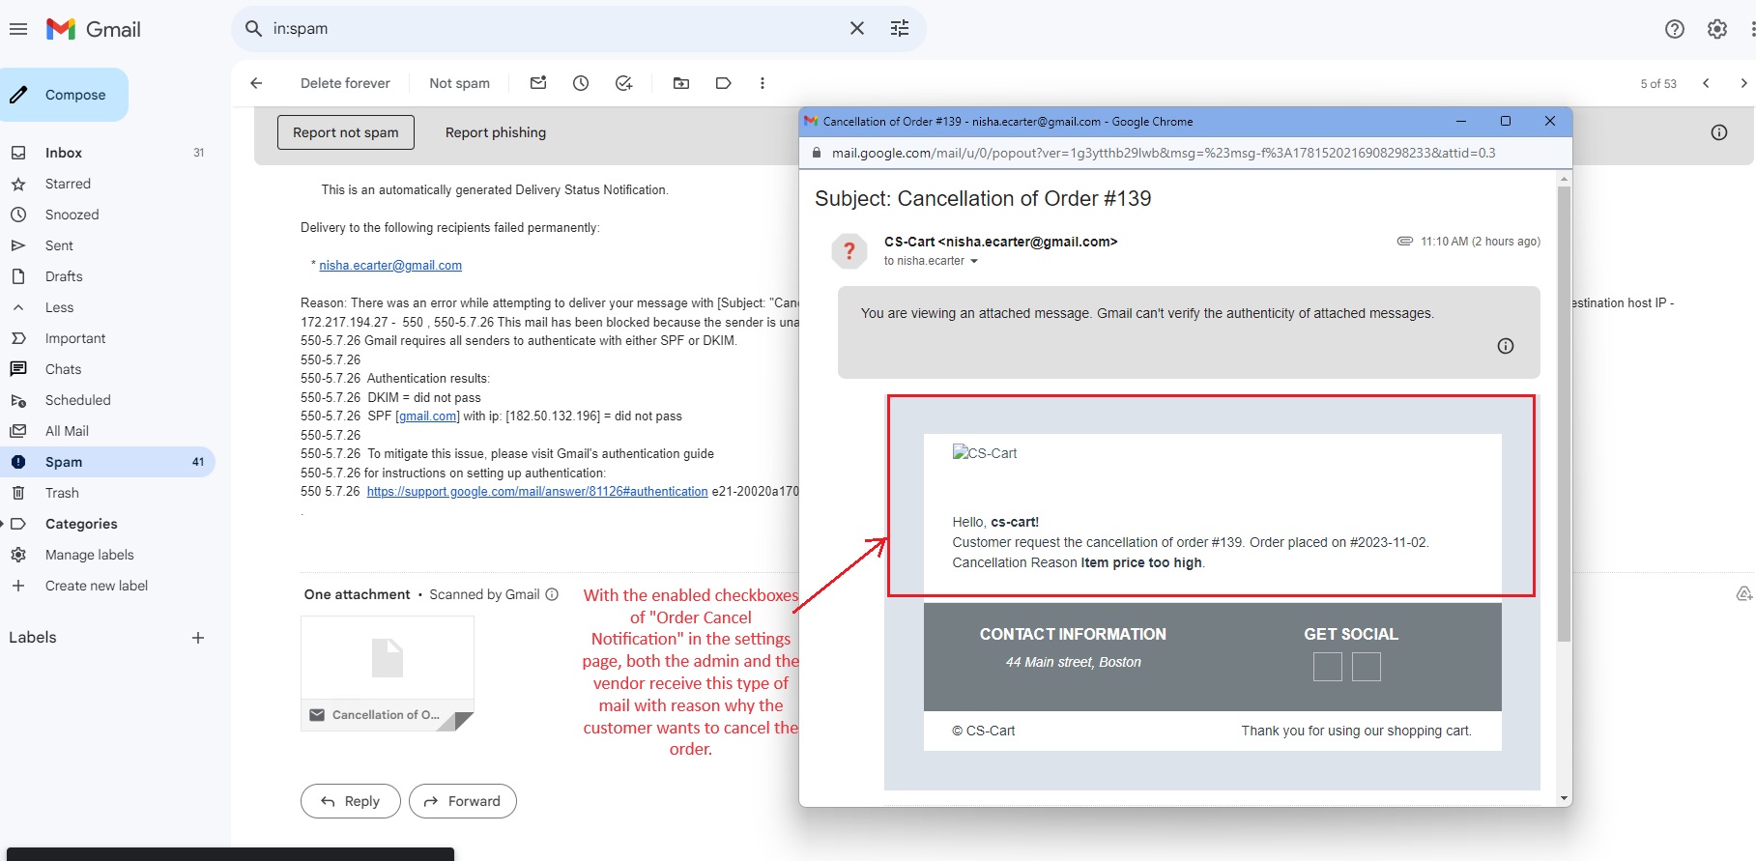Open spam banner info icon
The height and width of the screenshot is (861, 1756).
pyautogui.click(x=1719, y=132)
